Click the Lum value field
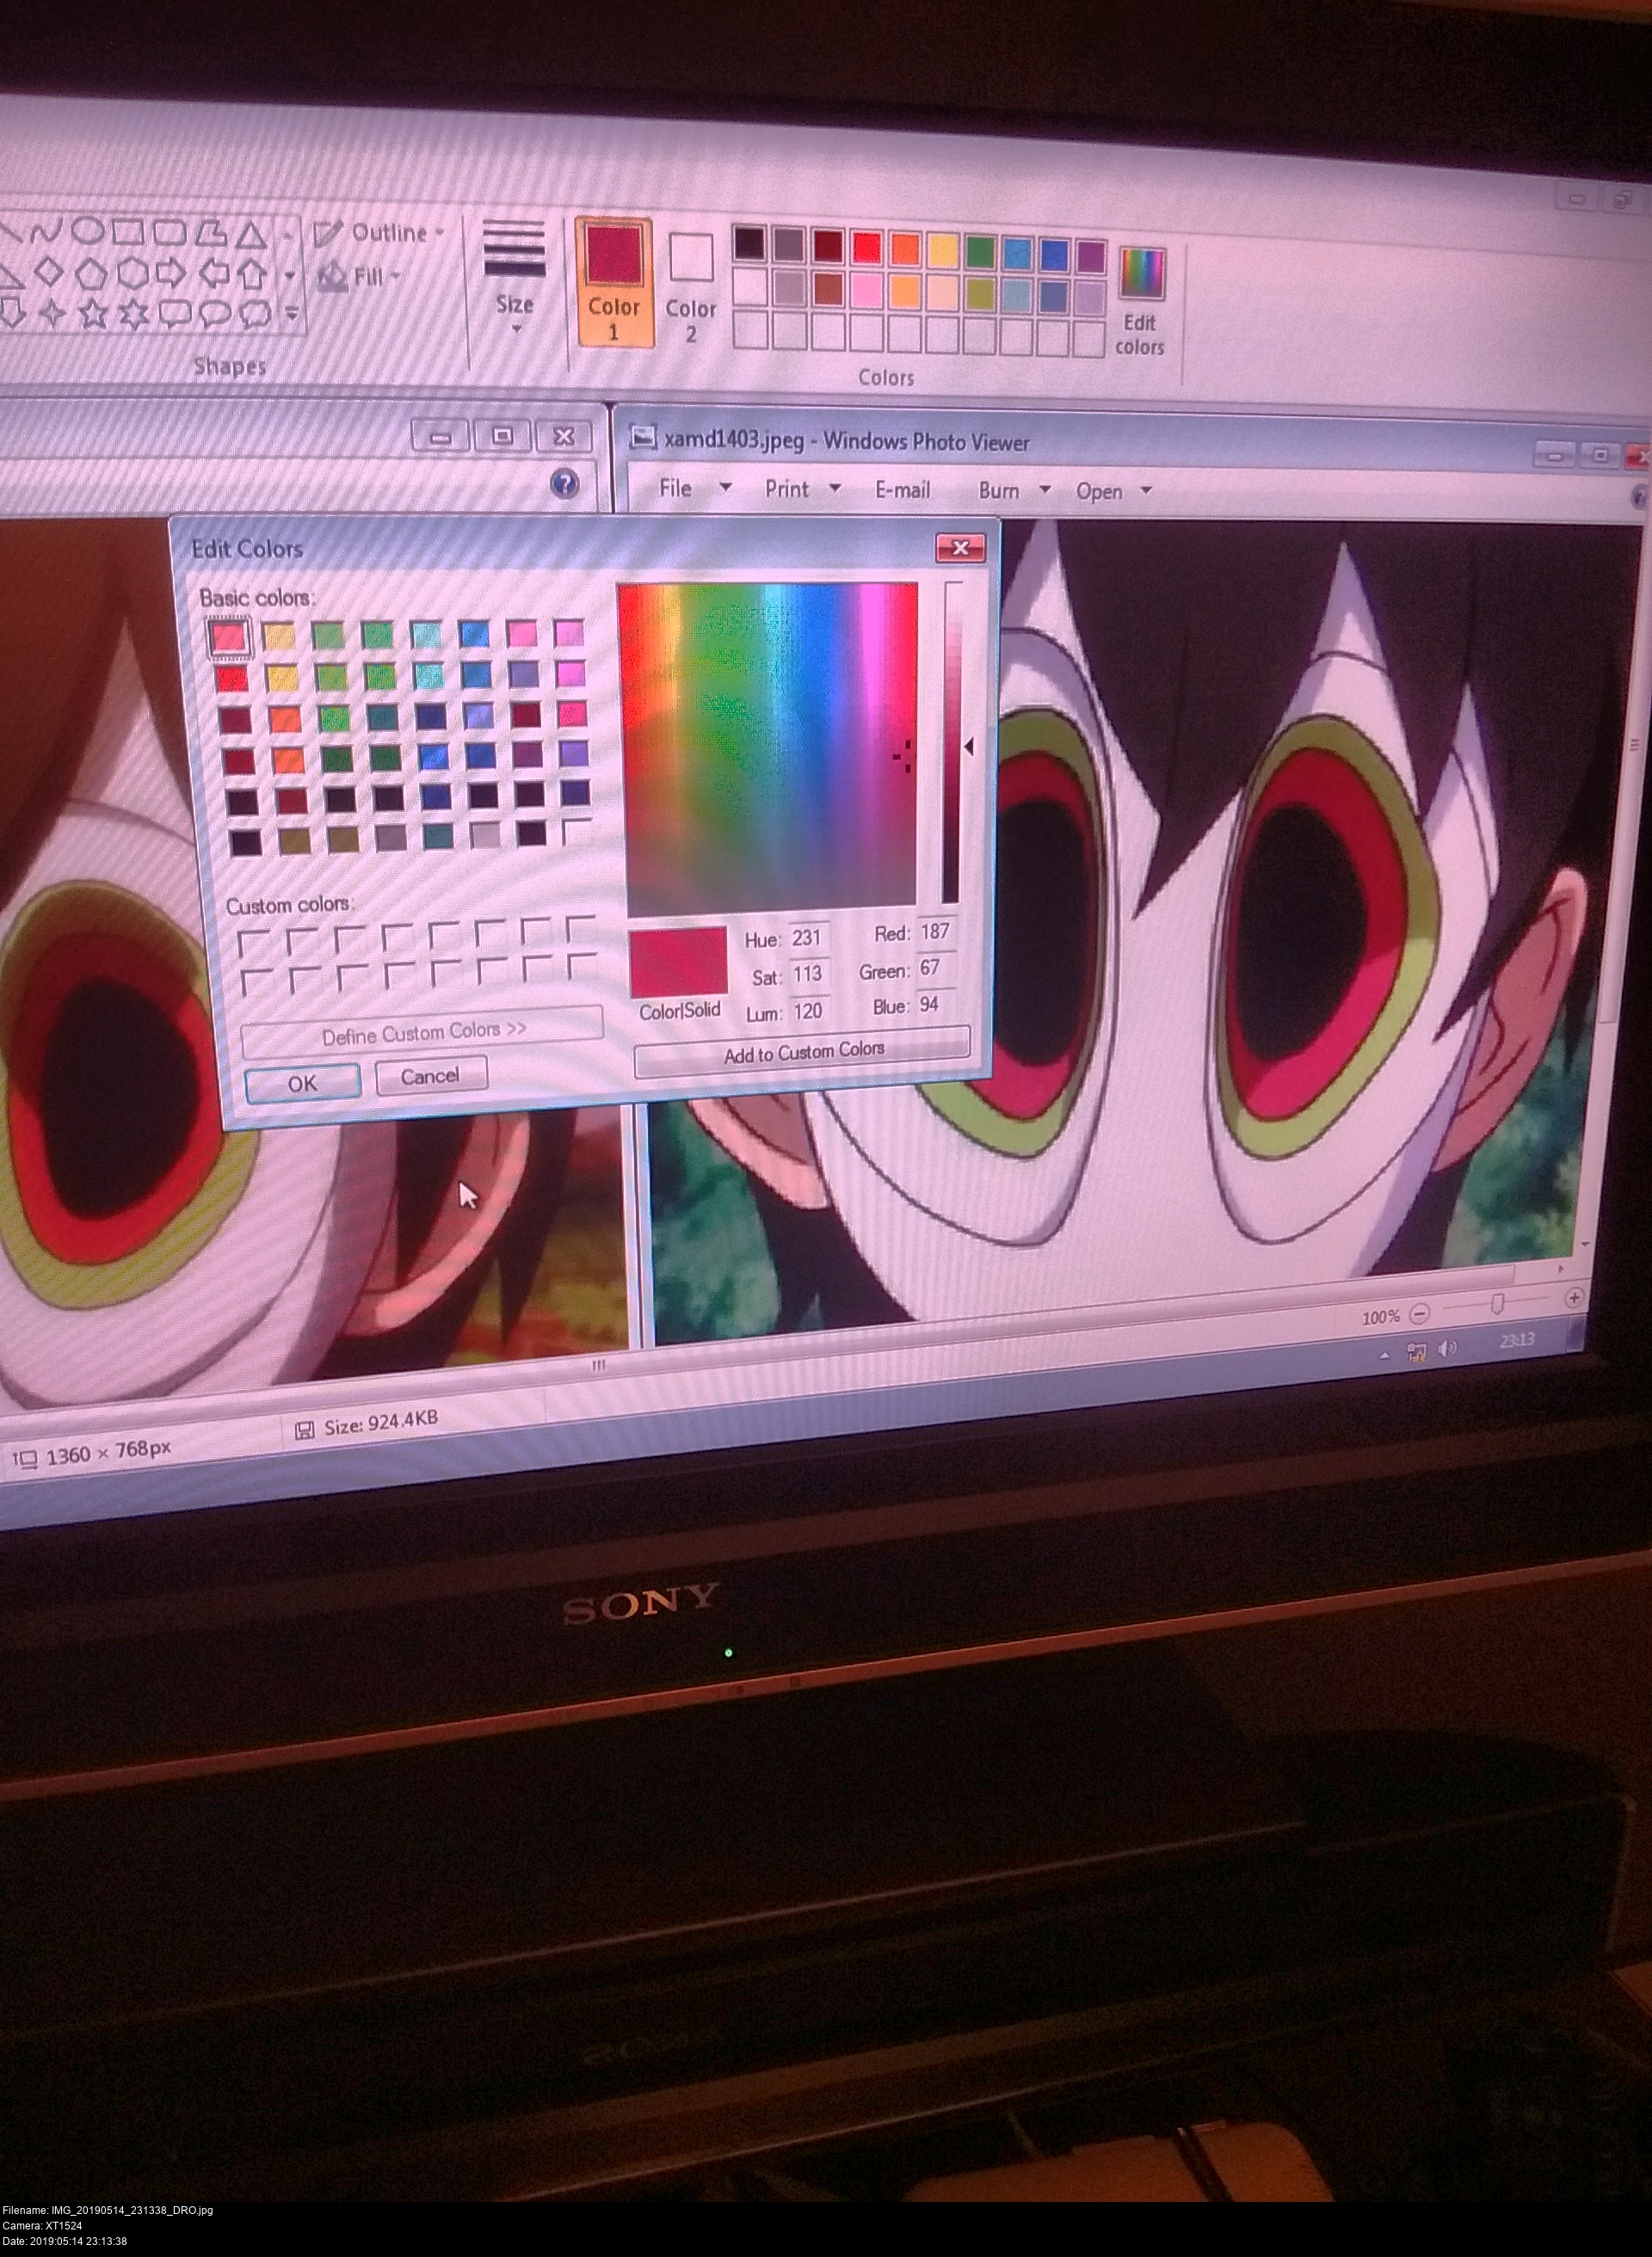Screen dimensions: 1652x2257 809,1011
